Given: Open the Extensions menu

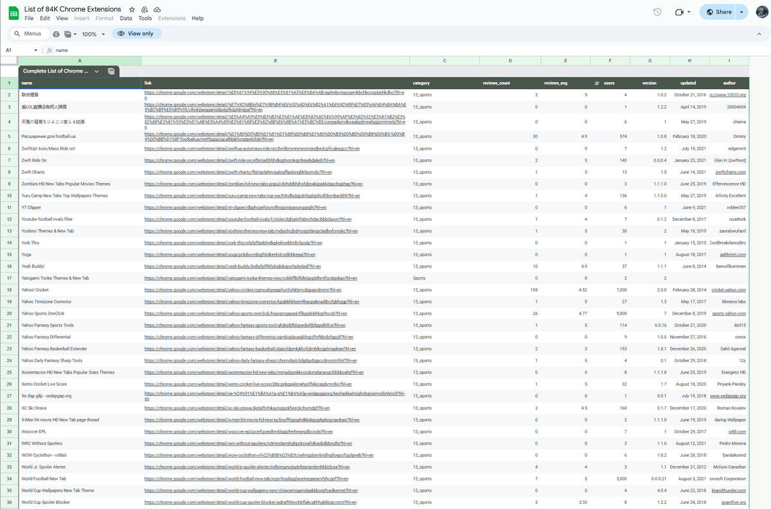Looking at the screenshot, I should pyautogui.click(x=172, y=19).
